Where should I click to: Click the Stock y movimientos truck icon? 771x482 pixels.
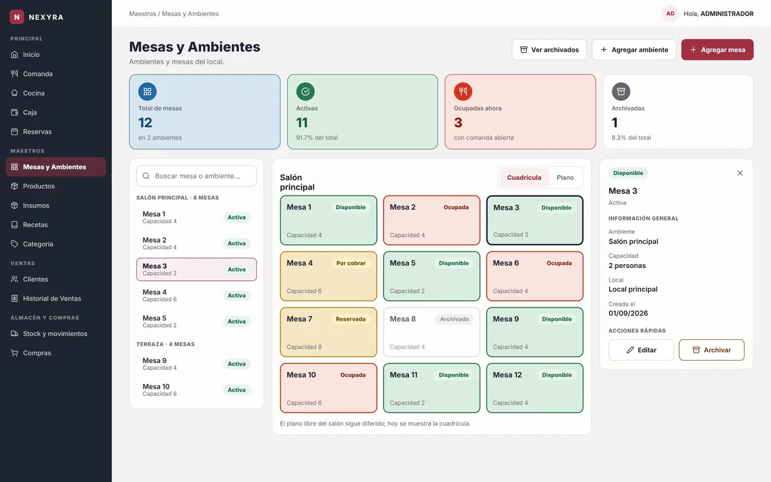coord(15,334)
